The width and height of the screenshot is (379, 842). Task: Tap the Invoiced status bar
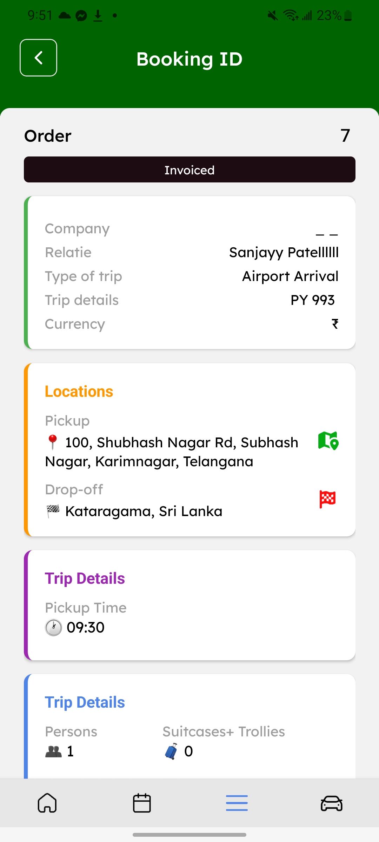coord(189,170)
